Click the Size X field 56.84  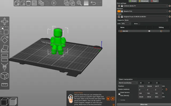tap(142, 97)
